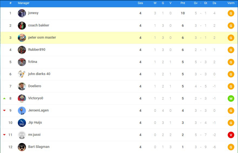Click the red down arrow beside mr.jussi

pyautogui.click(x=4, y=135)
